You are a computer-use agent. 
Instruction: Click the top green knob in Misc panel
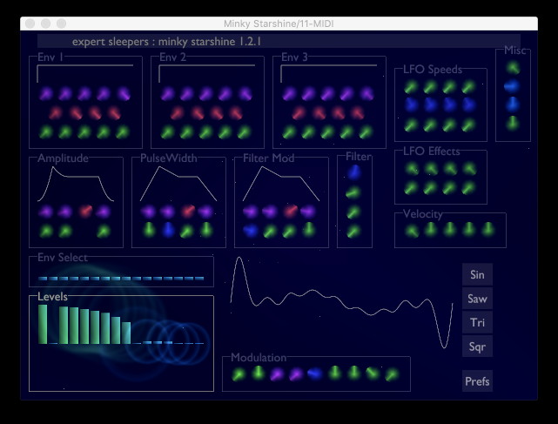(513, 66)
